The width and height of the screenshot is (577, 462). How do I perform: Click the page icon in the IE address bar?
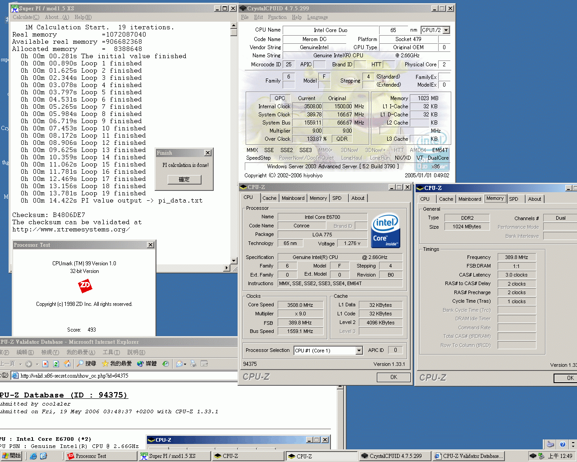click(15, 375)
